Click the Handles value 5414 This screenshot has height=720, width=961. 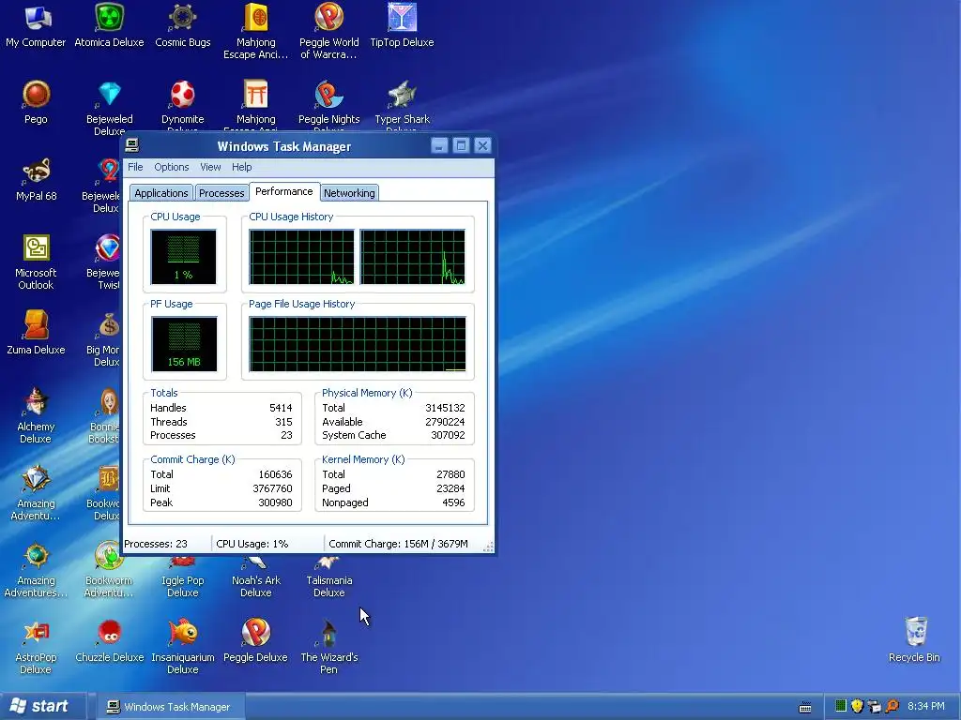(281, 408)
